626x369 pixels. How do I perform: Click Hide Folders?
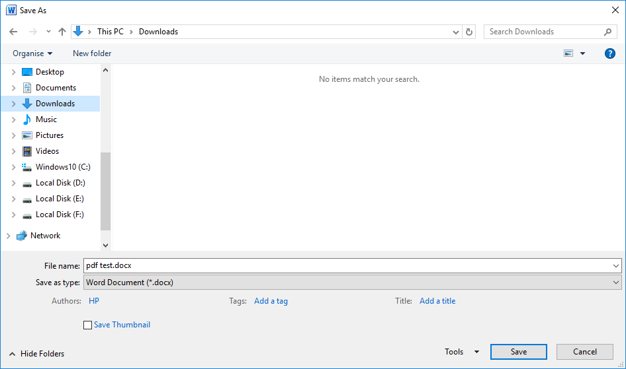(x=37, y=353)
